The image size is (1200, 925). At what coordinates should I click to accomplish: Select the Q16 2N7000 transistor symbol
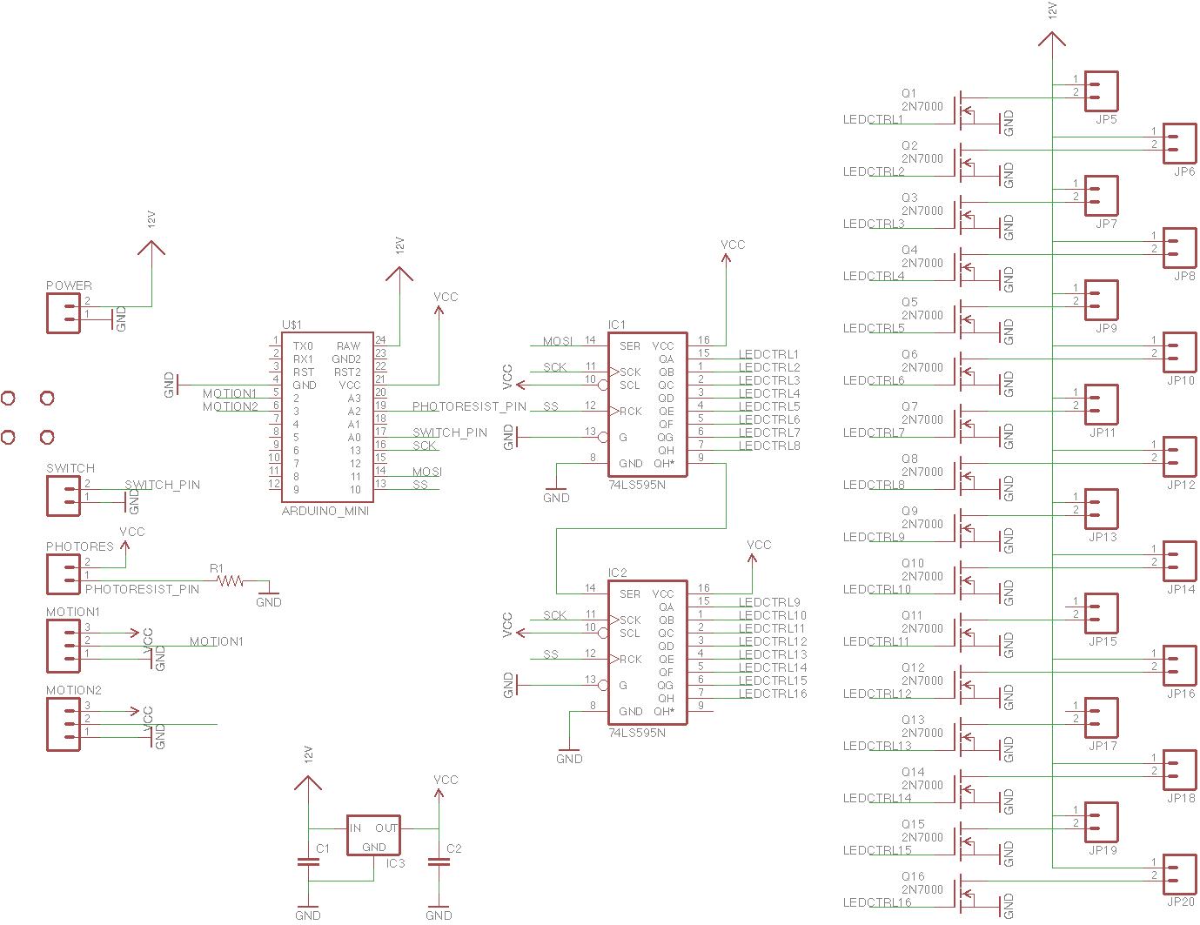coord(964,894)
